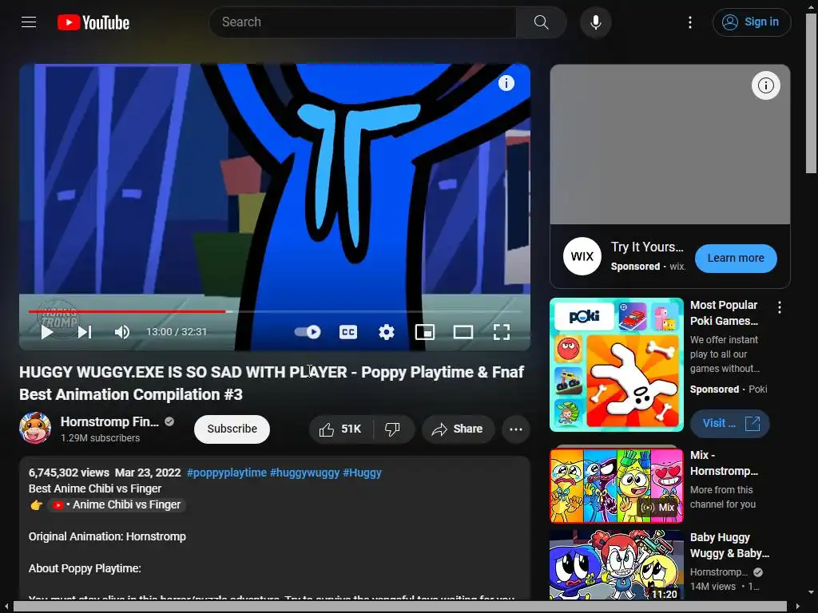This screenshot has width=818, height=613.
Task: Open the #poppyplaytime hashtag
Action: pyautogui.click(x=226, y=473)
